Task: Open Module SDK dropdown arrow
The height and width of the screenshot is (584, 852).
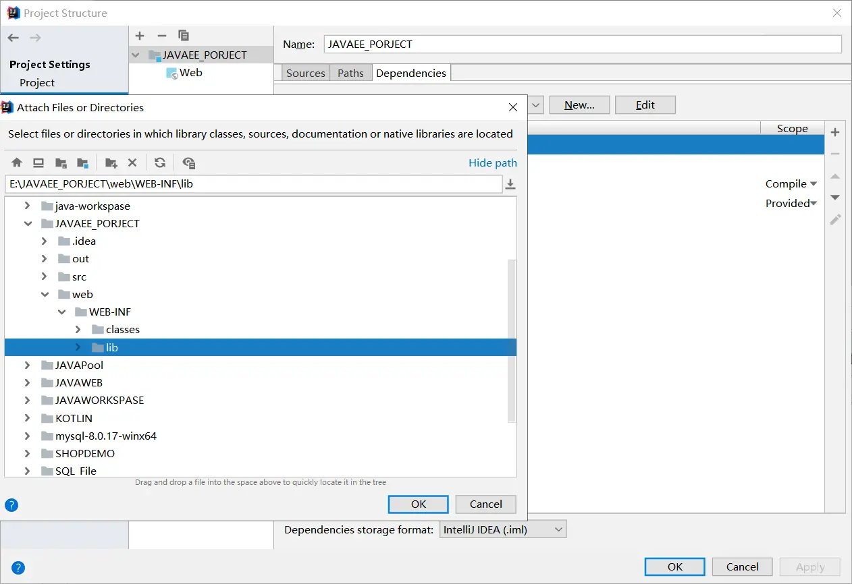Action: 536,105
